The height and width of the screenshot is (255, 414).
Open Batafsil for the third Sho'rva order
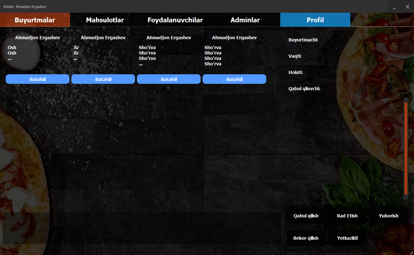tap(168, 79)
